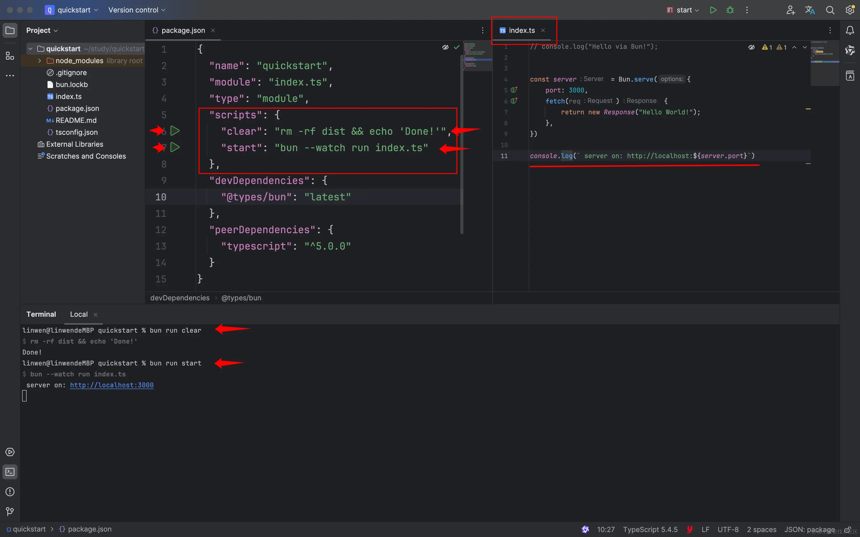The width and height of the screenshot is (860, 537).
Task: Debug the start configuration
Action: click(730, 10)
